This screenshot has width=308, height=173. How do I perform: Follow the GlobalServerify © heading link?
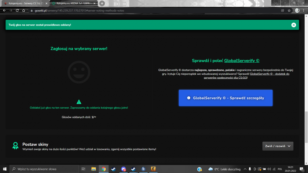(241, 61)
